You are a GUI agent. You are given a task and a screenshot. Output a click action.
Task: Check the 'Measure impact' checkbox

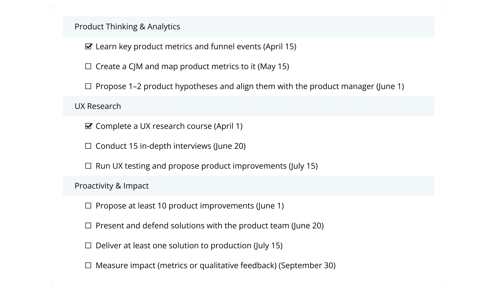[x=88, y=265]
